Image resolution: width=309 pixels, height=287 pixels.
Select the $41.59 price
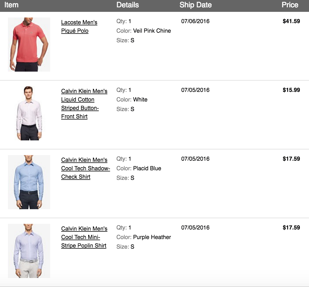click(x=291, y=21)
